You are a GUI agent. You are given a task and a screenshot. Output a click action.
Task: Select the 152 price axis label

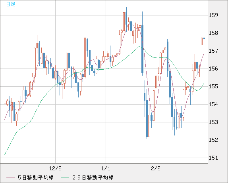tap(213, 140)
